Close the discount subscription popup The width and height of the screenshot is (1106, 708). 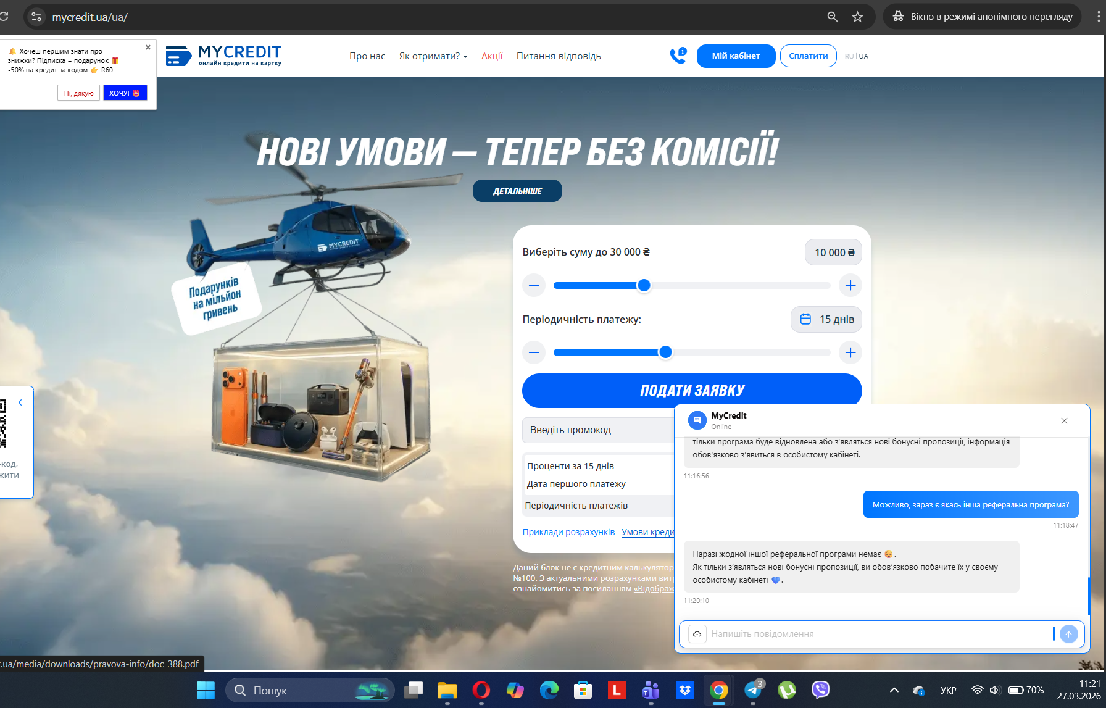pos(148,48)
